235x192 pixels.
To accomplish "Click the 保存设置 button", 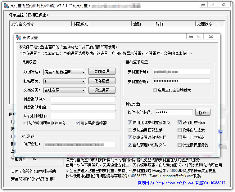I will [x=102, y=81].
